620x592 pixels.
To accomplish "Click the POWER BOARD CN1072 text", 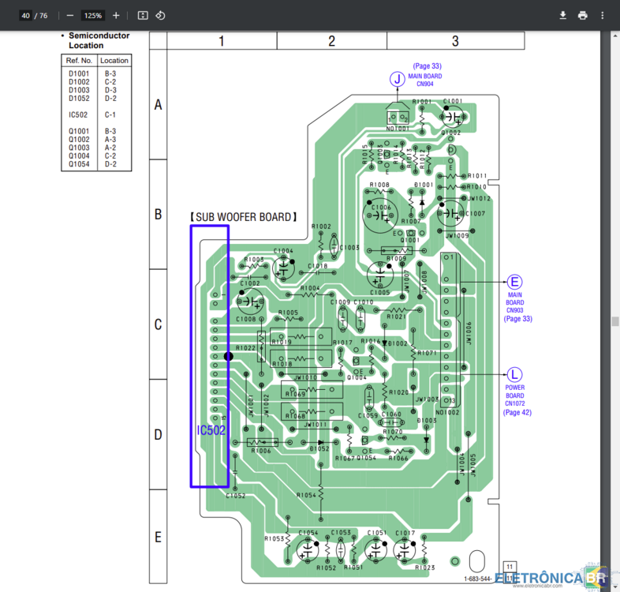I will [x=515, y=395].
